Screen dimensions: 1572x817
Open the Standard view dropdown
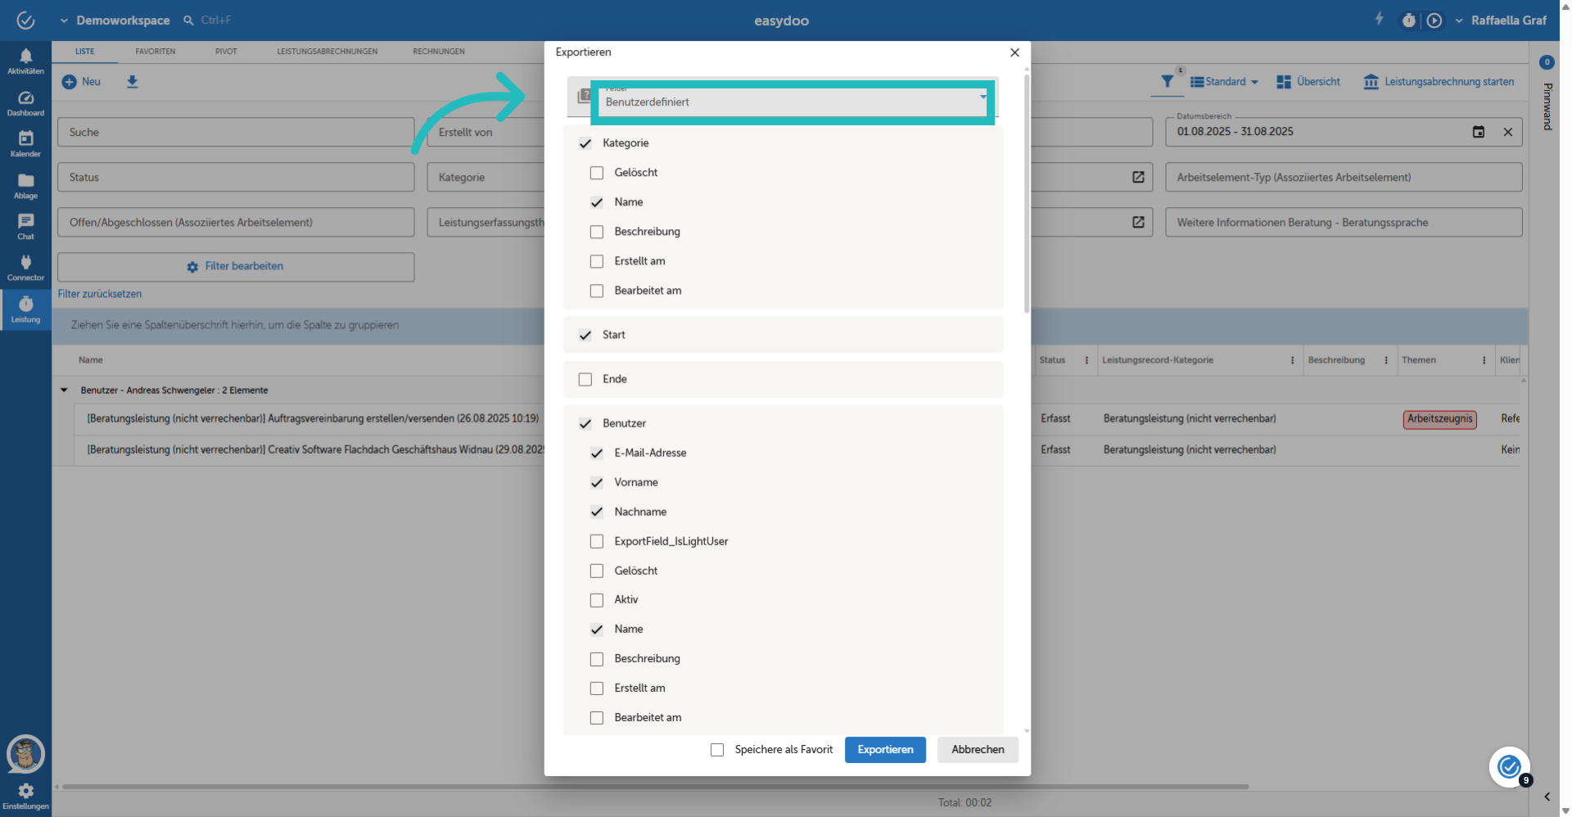(x=1224, y=82)
